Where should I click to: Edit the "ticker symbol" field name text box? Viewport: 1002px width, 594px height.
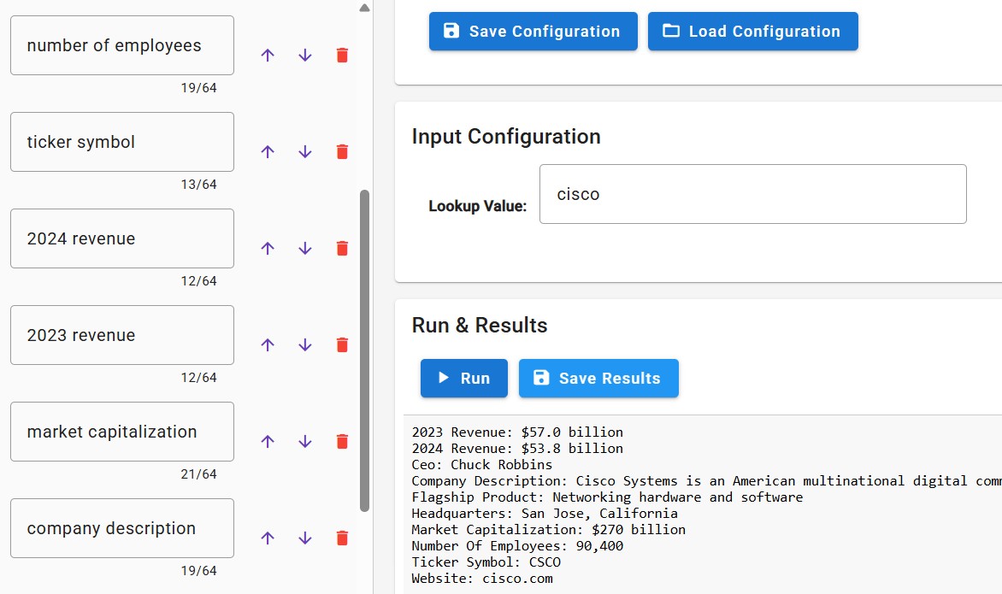pyautogui.click(x=121, y=141)
